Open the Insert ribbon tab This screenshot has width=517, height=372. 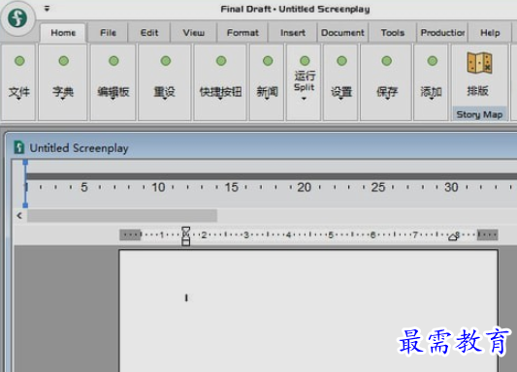(x=293, y=33)
